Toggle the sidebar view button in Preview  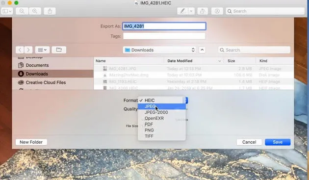pos(7,11)
